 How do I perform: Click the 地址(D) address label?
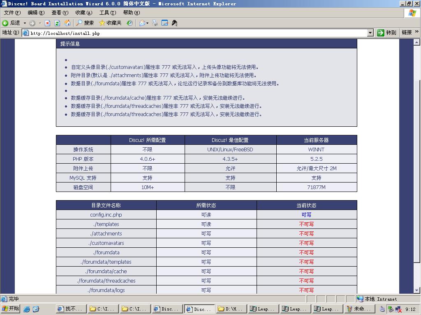click(10, 32)
